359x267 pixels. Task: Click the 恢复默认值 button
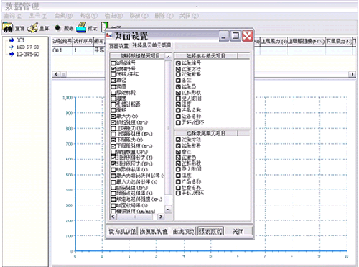pyautogui.click(x=154, y=231)
